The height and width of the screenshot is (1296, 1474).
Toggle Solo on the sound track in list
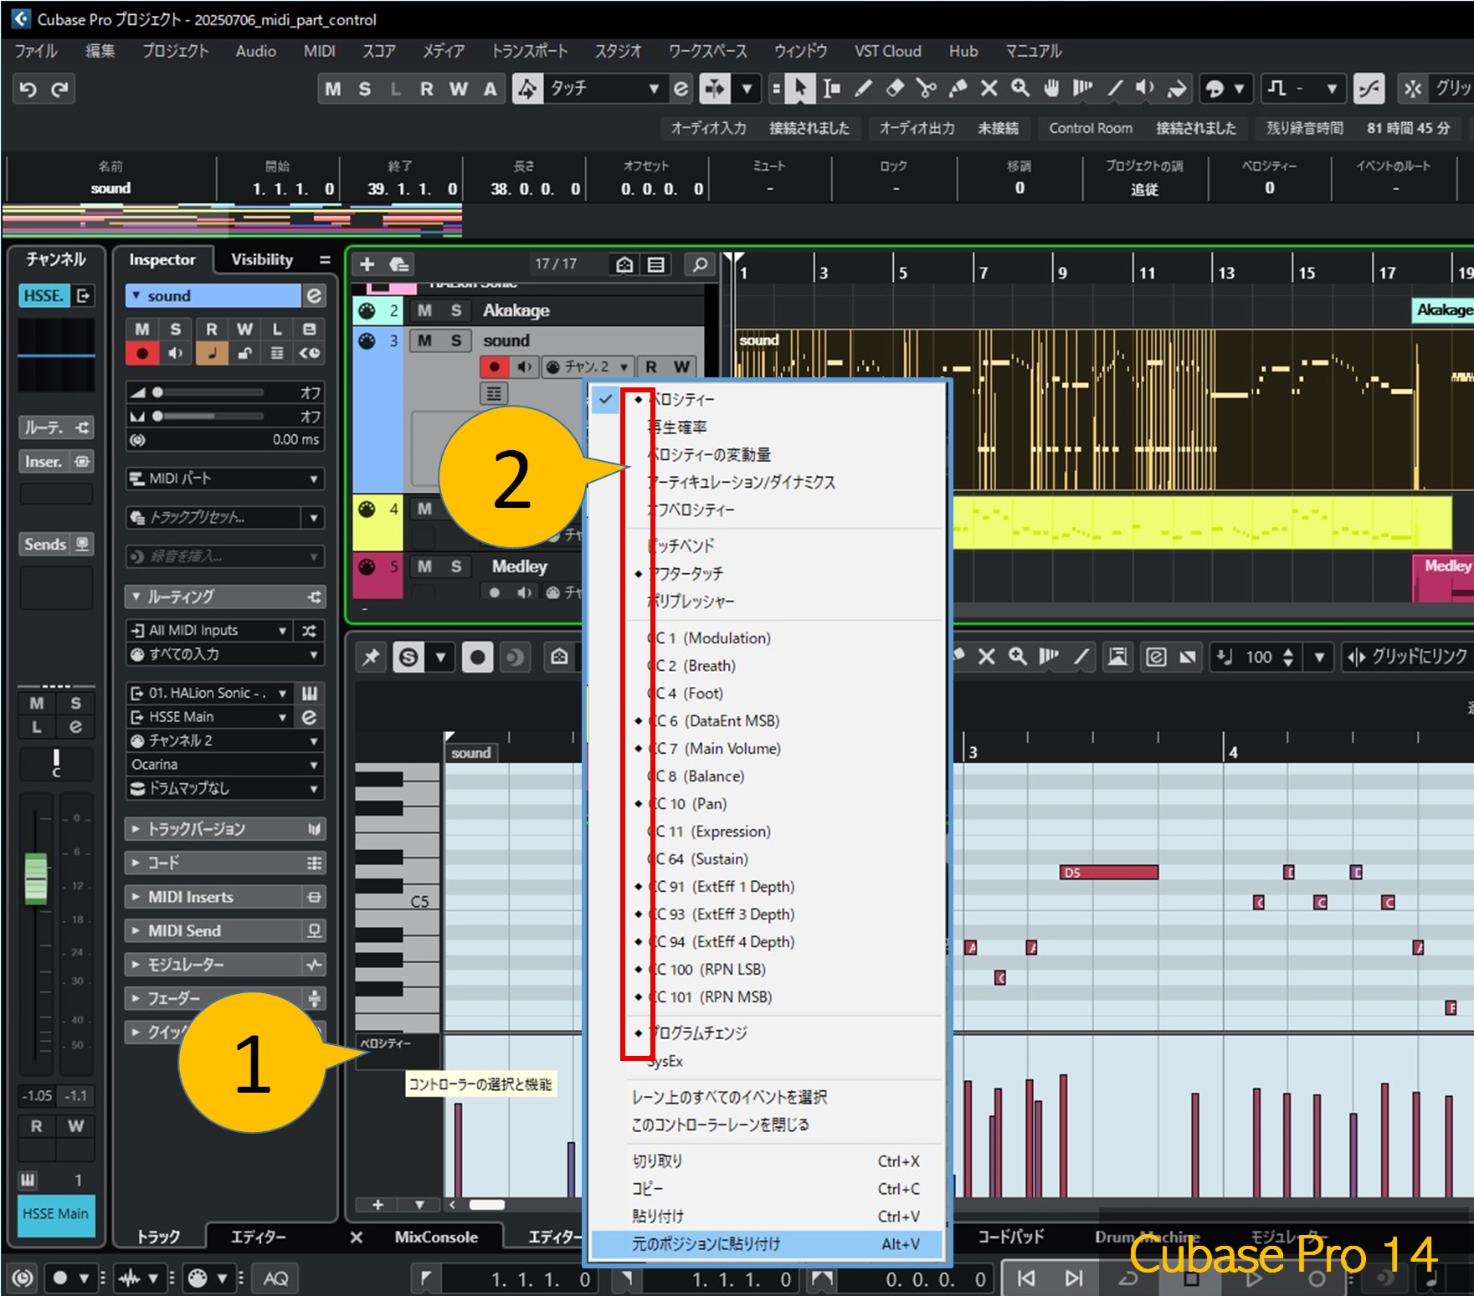point(456,341)
